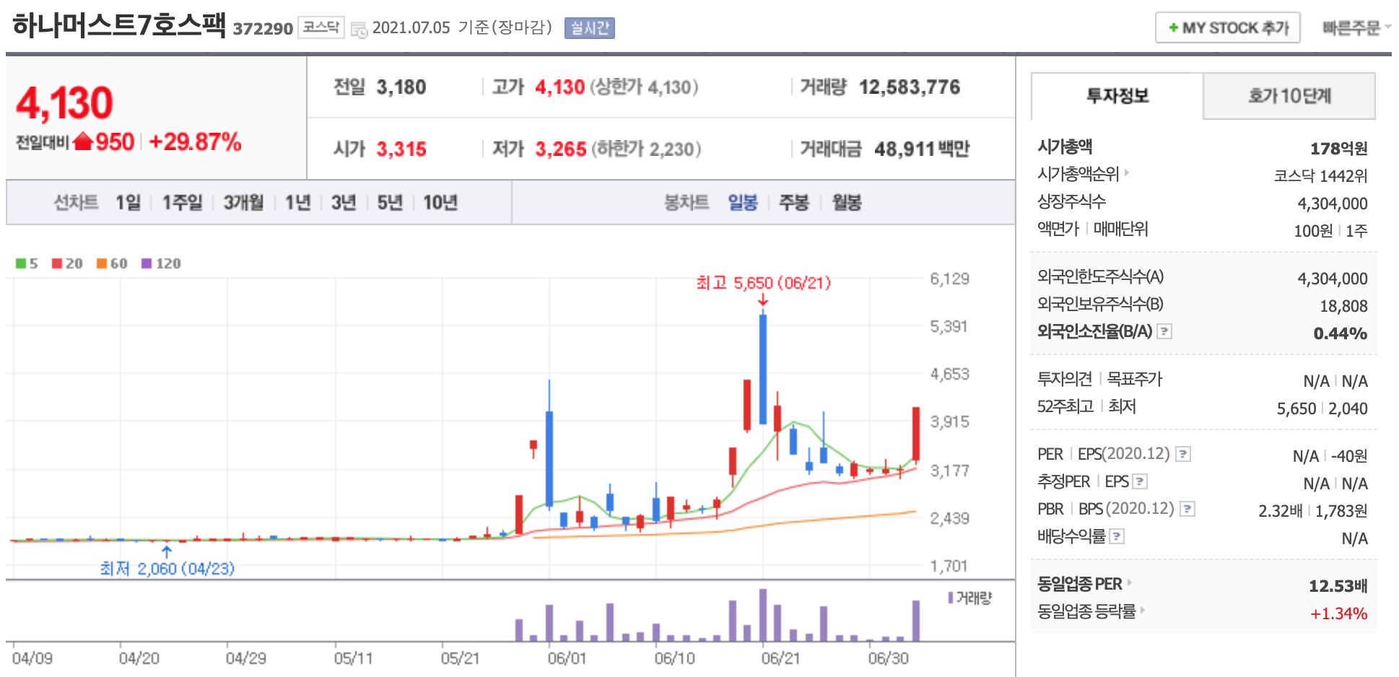Open help icon next to 외국인소진율(B/A)

[x=1164, y=331]
